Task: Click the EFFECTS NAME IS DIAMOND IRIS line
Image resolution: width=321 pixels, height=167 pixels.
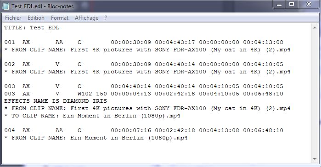Action: click(56, 101)
